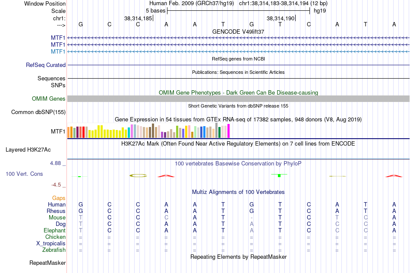
Task: Select the X_tropicalis species row label
Action: tap(51, 244)
